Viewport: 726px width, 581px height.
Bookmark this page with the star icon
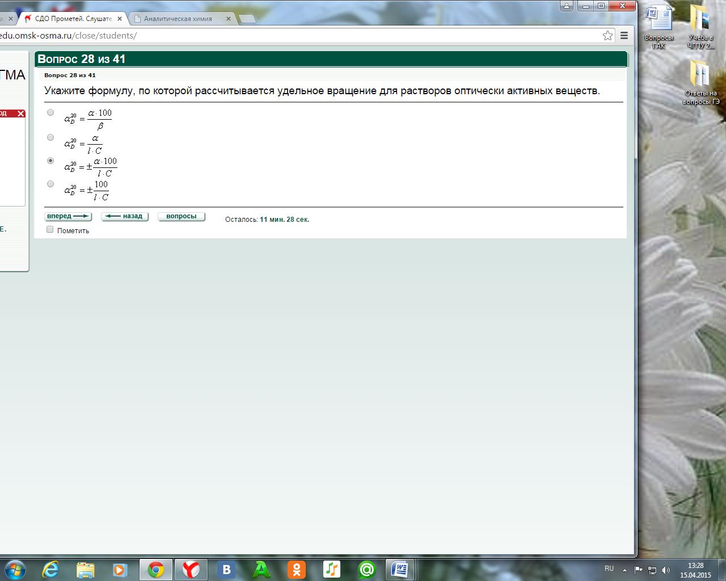(x=607, y=35)
